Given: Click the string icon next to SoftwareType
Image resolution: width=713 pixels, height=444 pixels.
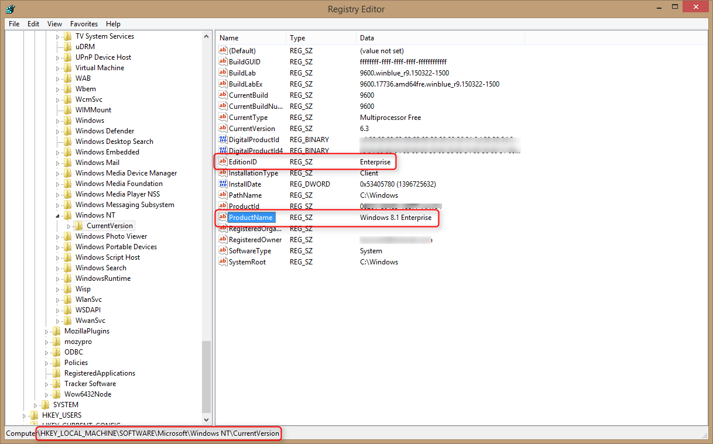Looking at the screenshot, I should click(222, 250).
